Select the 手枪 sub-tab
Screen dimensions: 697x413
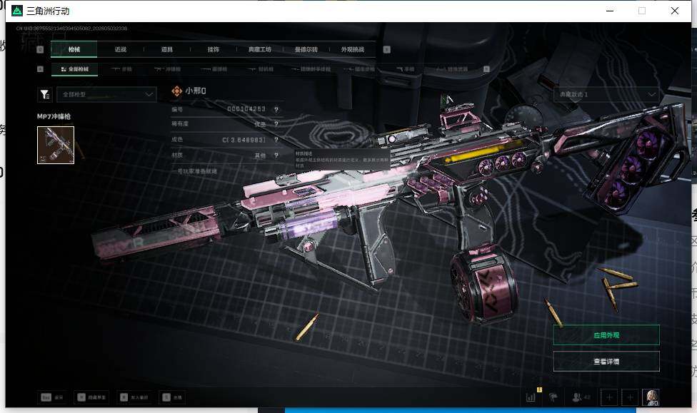[406, 69]
